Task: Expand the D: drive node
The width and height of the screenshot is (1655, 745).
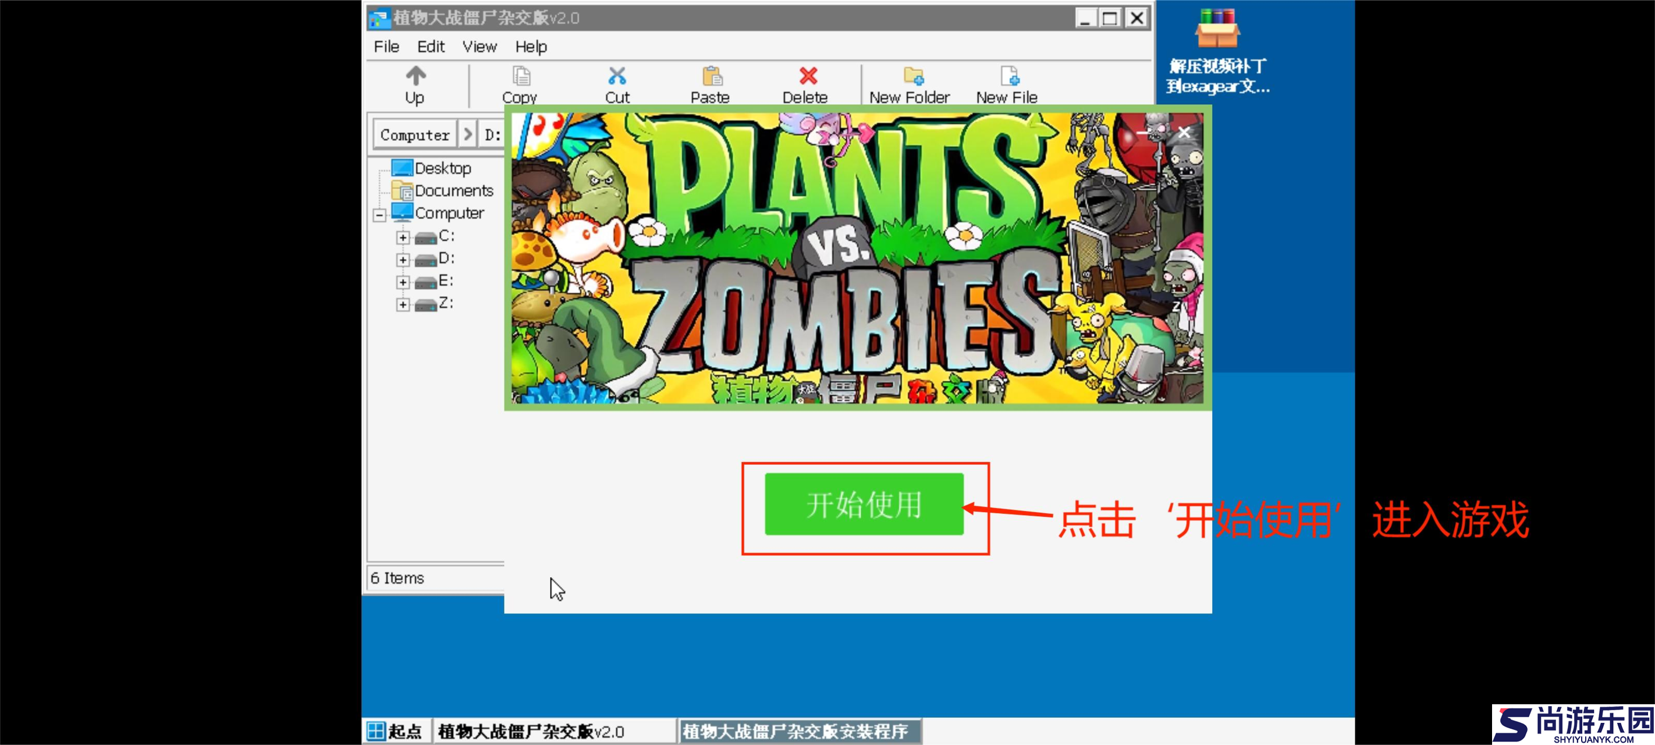Action: click(x=403, y=260)
